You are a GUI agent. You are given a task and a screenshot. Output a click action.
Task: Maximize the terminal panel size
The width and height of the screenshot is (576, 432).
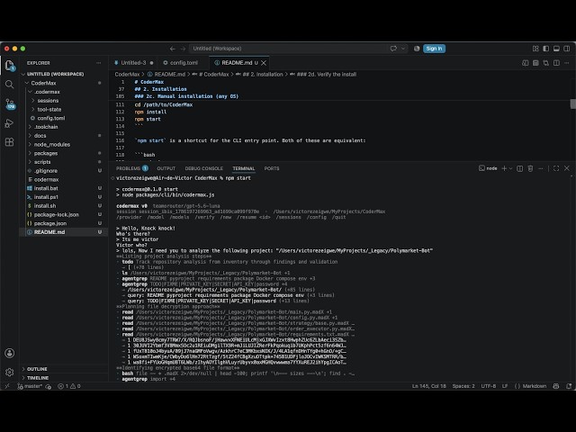pyautogui.click(x=556, y=168)
